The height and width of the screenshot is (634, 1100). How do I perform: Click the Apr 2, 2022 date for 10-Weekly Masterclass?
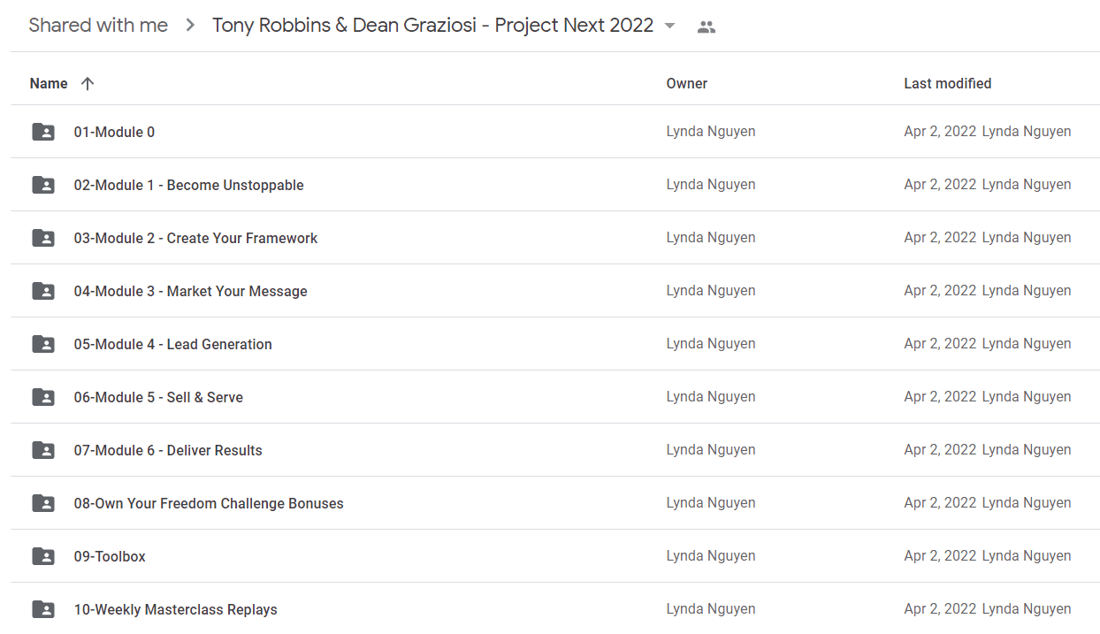(940, 609)
